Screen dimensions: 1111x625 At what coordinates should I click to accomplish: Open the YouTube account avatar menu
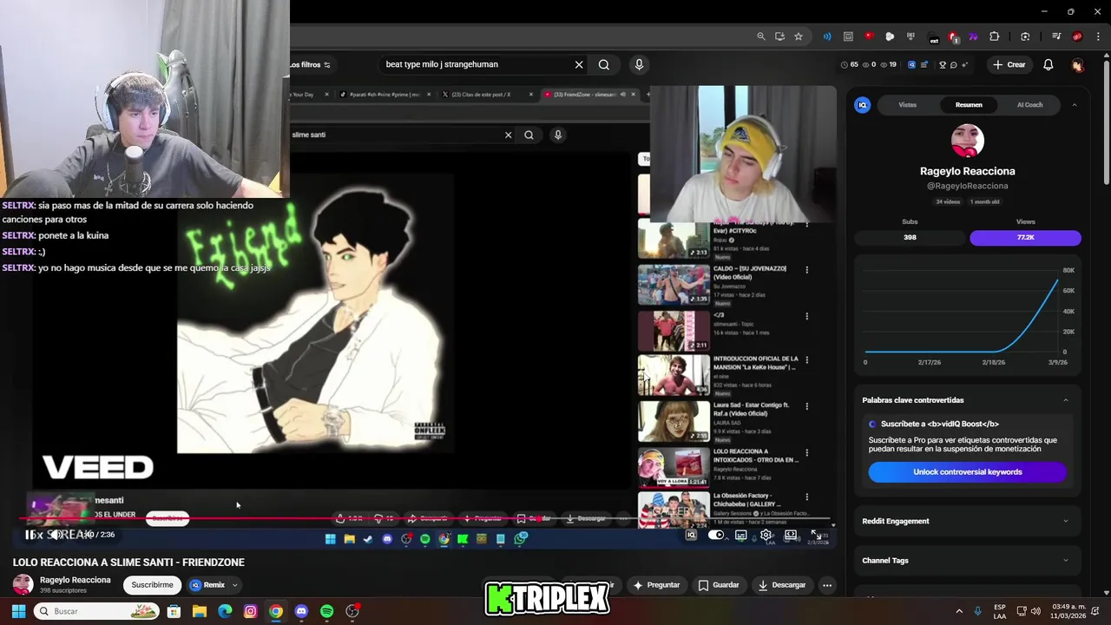1077,64
